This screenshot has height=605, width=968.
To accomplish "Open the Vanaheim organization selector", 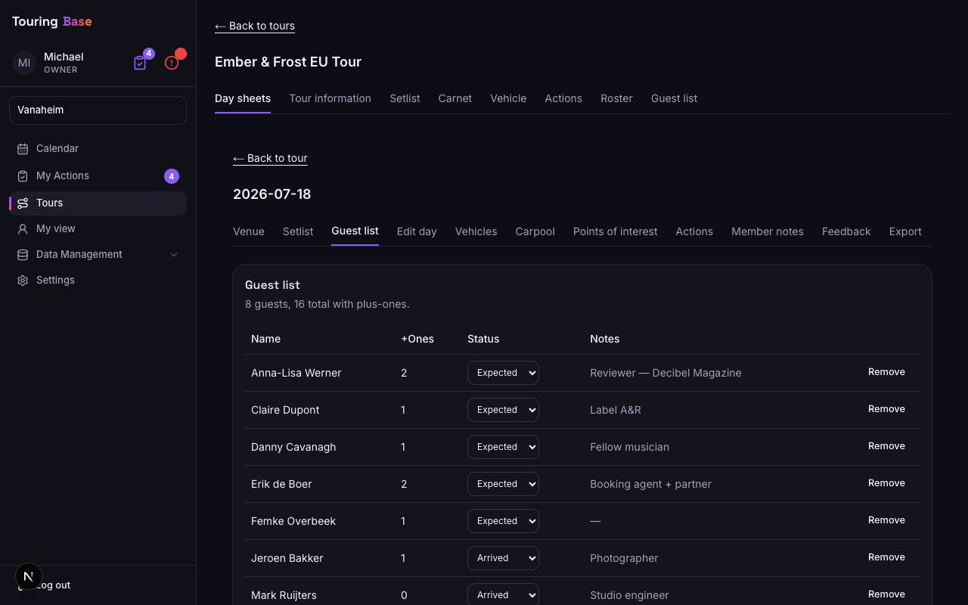I will coord(98,110).
